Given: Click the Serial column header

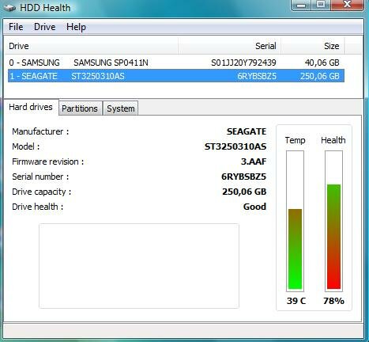Looking at the screenshot, I should pos(229,46).
